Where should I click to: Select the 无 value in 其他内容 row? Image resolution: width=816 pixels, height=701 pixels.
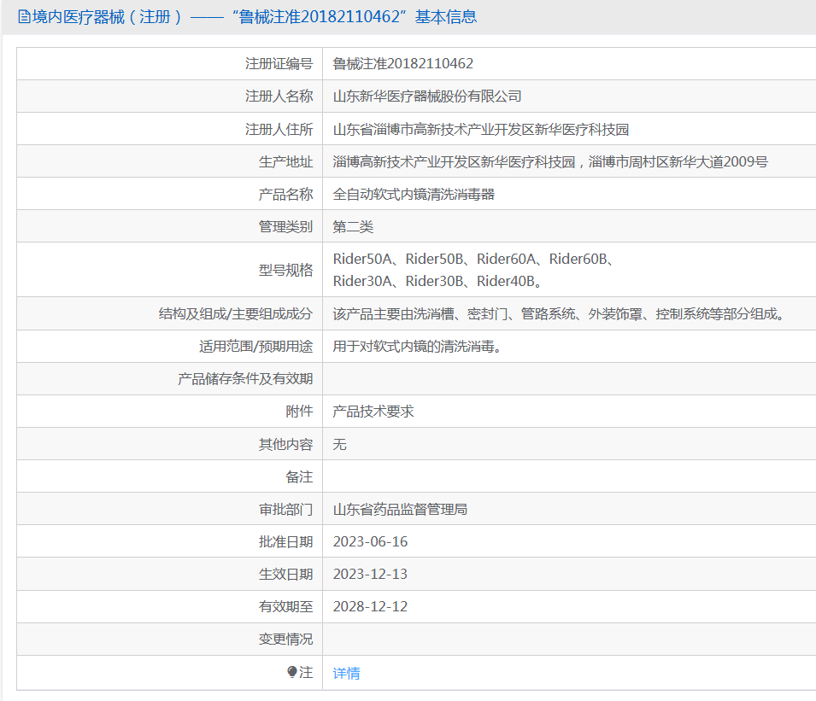tap(339, 444)
